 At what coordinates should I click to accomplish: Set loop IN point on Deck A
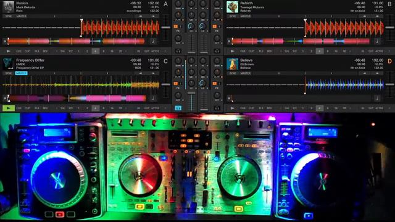point(138,51)
